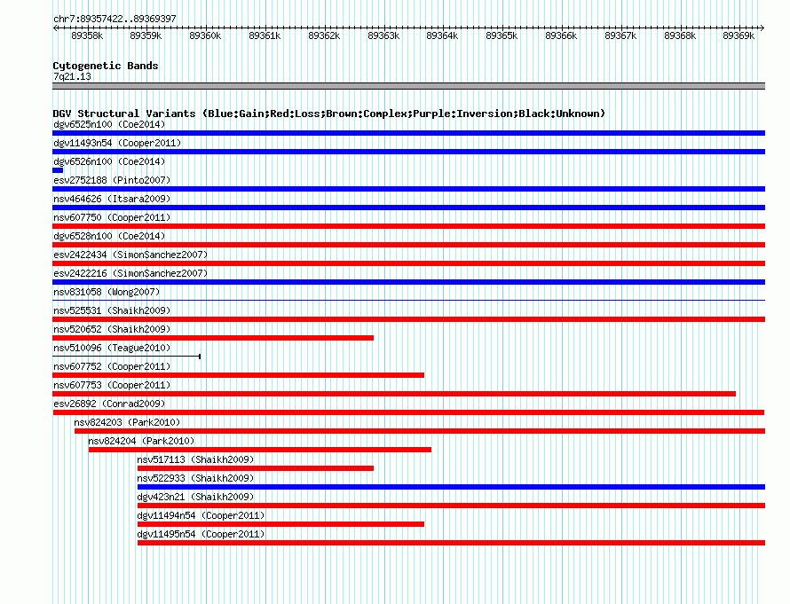Select the nsv520652 (Shaikh2009) label
This screenshot has width=790, height=604.
tap(112, 329)
